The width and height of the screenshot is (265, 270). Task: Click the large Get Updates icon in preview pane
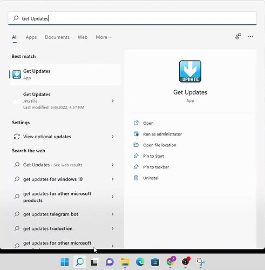point(190,71)
